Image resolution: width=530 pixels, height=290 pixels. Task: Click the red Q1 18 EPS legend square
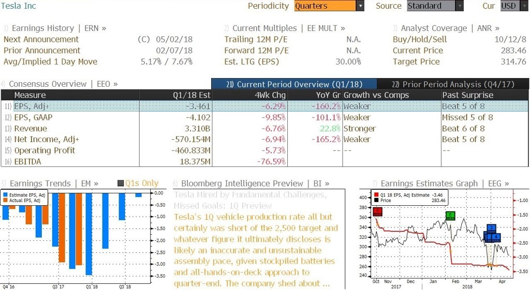coord(376,195)
